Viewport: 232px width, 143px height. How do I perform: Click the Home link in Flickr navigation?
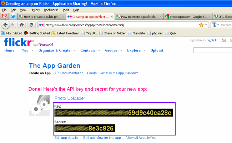coord(9,50)
